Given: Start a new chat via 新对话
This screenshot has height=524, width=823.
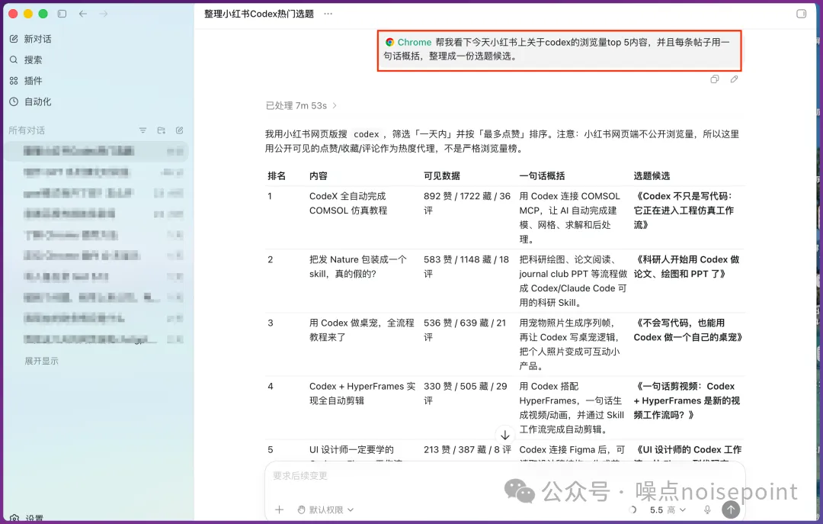Looking at the screenshot, I should tap(30, 39).
